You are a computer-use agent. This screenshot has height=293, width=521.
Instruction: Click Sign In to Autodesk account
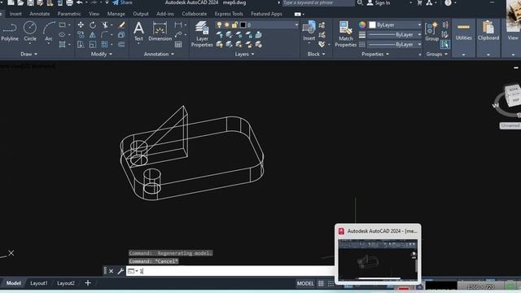pos(379,2)
